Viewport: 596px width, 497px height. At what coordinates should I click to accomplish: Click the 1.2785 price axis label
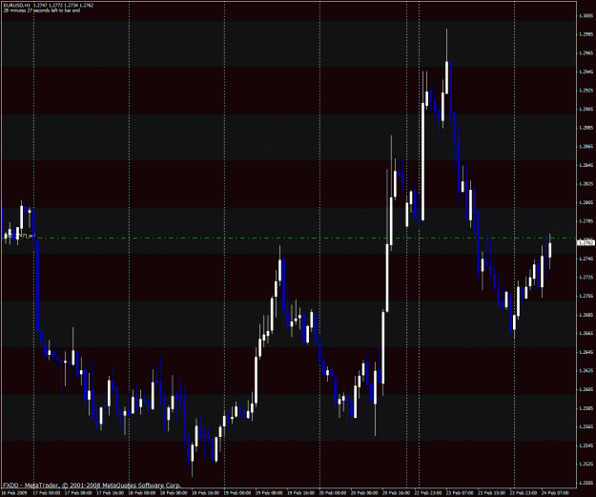pos(586,221)
